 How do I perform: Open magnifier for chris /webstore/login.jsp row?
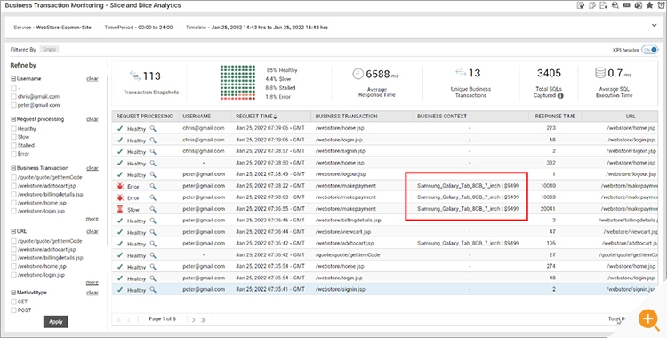[153, 140]
